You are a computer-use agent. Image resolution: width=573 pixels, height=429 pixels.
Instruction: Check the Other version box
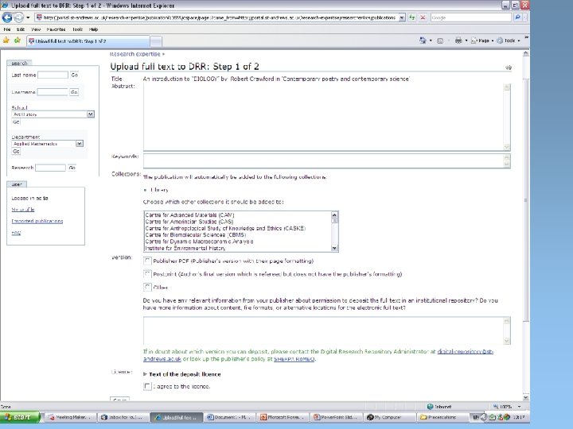coord(147,287)
